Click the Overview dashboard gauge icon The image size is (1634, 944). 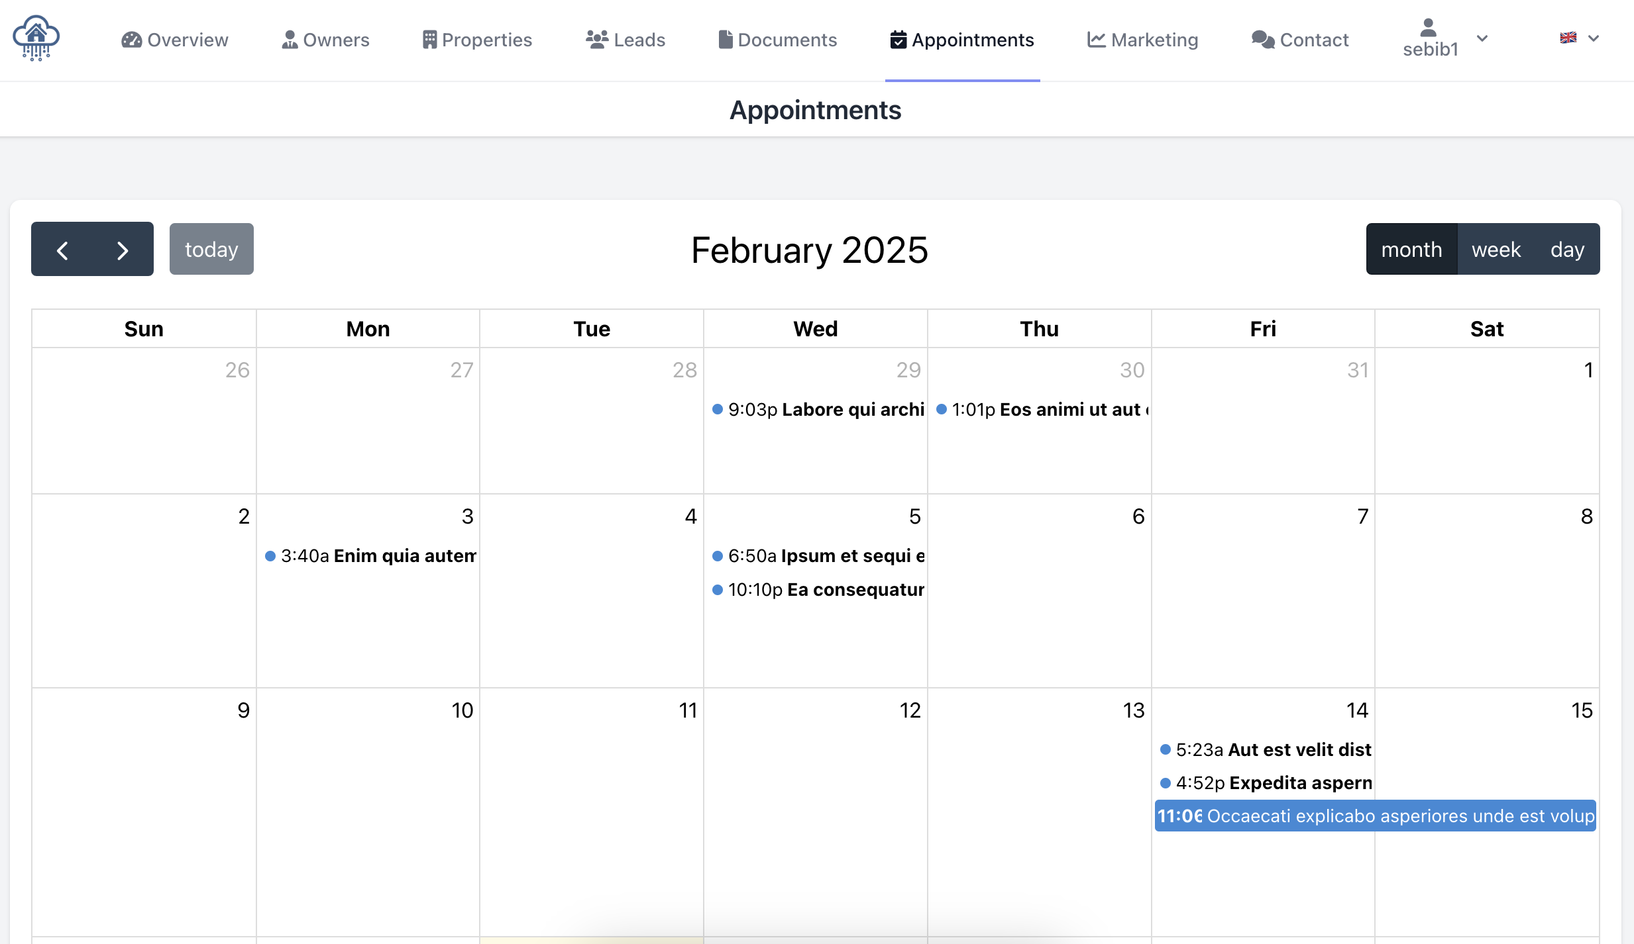131,40
